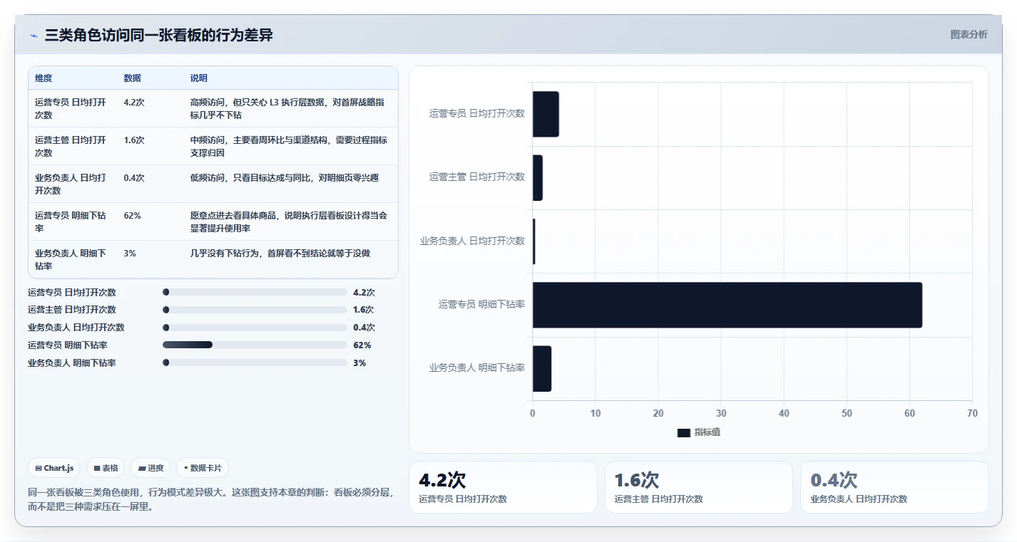Select the 进度 tag chip
This screenshot has width=1017, height=542.
(x=150, y=468)
